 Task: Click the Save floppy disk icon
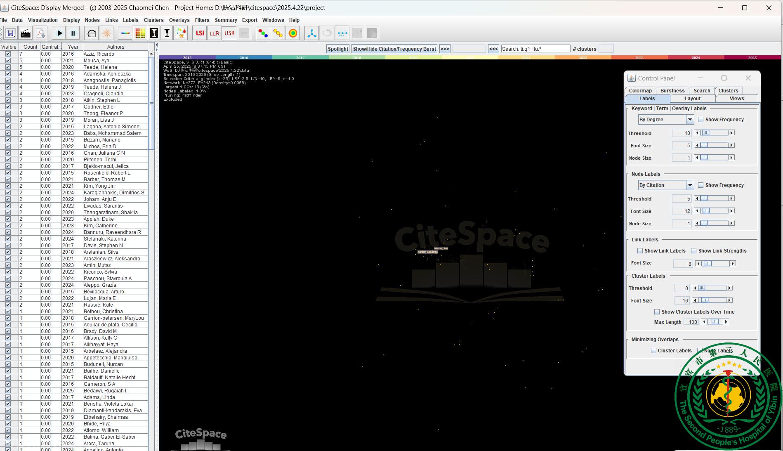(11, 33)
